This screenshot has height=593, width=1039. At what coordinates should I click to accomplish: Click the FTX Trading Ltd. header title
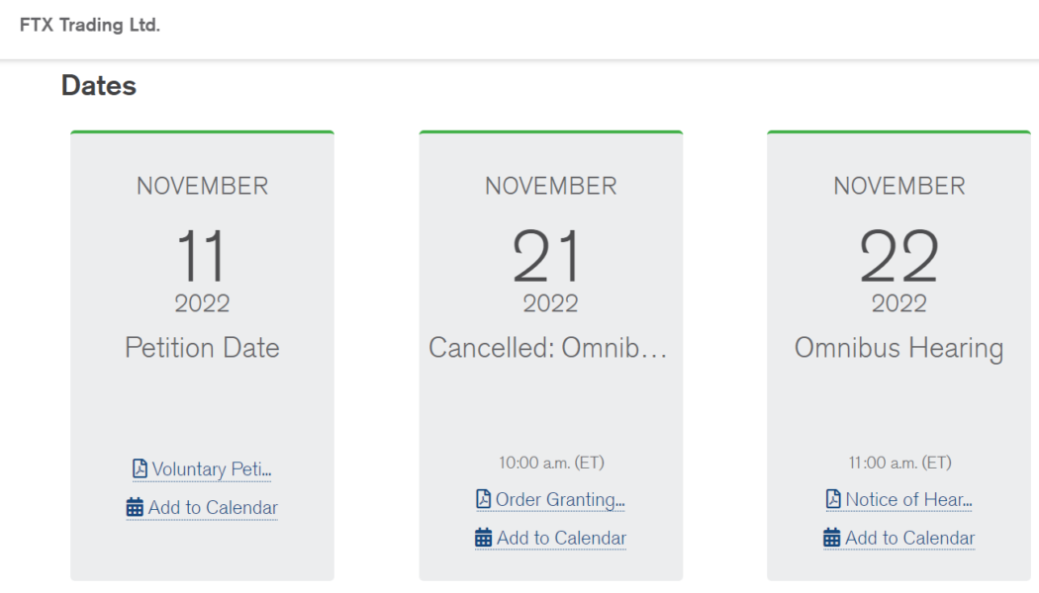[90, 26]
